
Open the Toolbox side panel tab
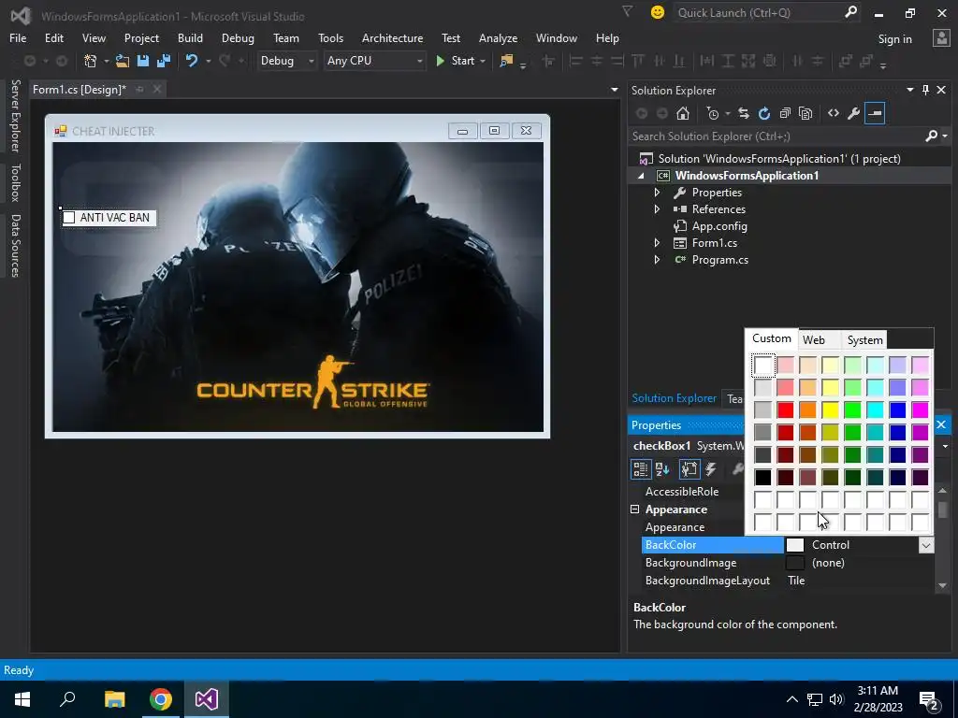click(15, 182)
